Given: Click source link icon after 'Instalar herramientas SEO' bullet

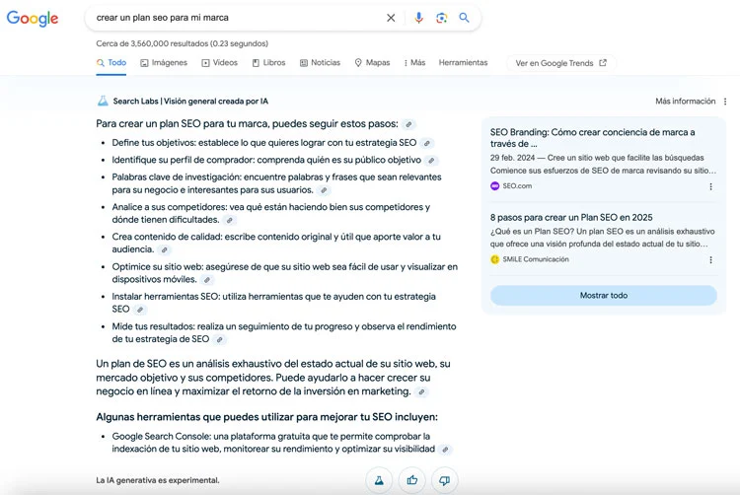Looking at the screenshot, I should click(x=140, y=310).
